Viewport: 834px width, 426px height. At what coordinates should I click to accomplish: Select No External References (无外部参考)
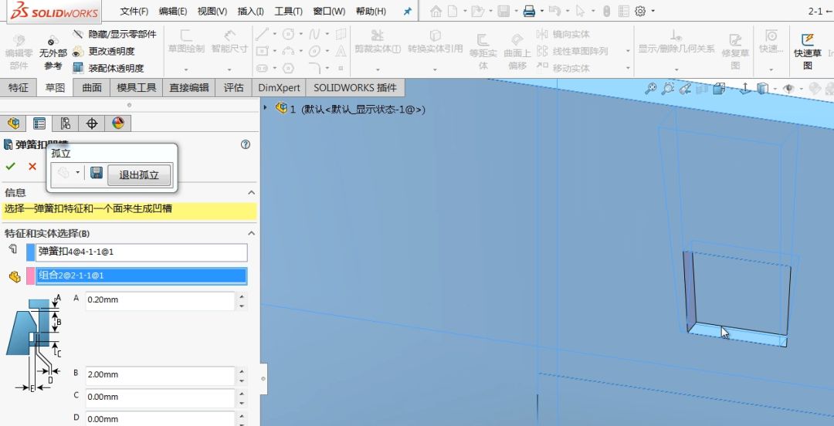pyautogui.click(x=53, y=52)
